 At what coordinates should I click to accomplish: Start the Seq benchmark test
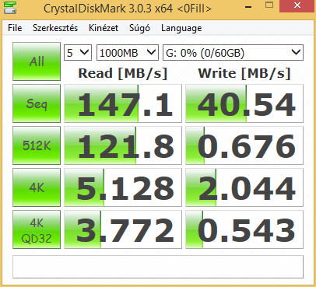[x=37, y=103]
